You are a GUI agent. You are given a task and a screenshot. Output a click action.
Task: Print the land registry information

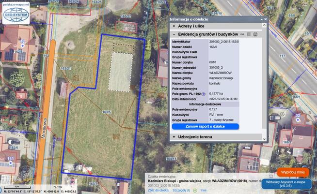pos(255,34)
